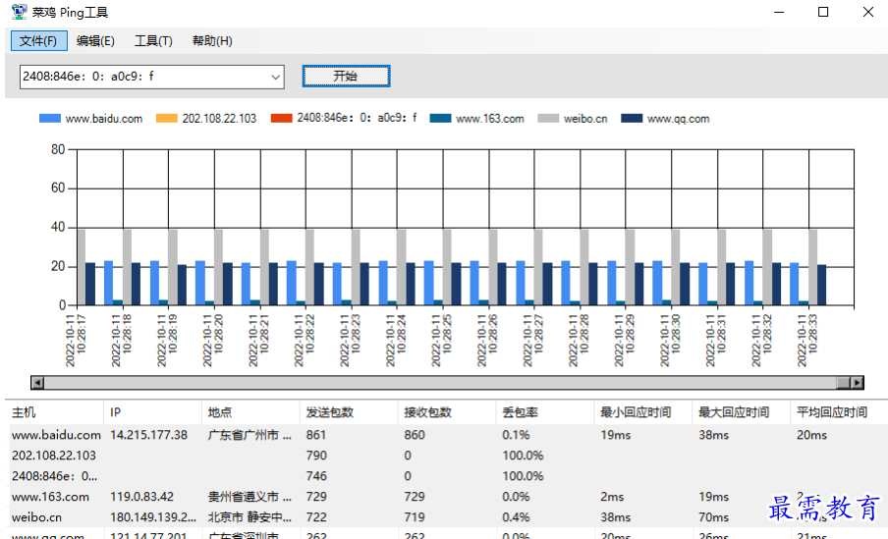Click packet loss value 0.4%
Screen dimensions: 888x539
[516, 517]
